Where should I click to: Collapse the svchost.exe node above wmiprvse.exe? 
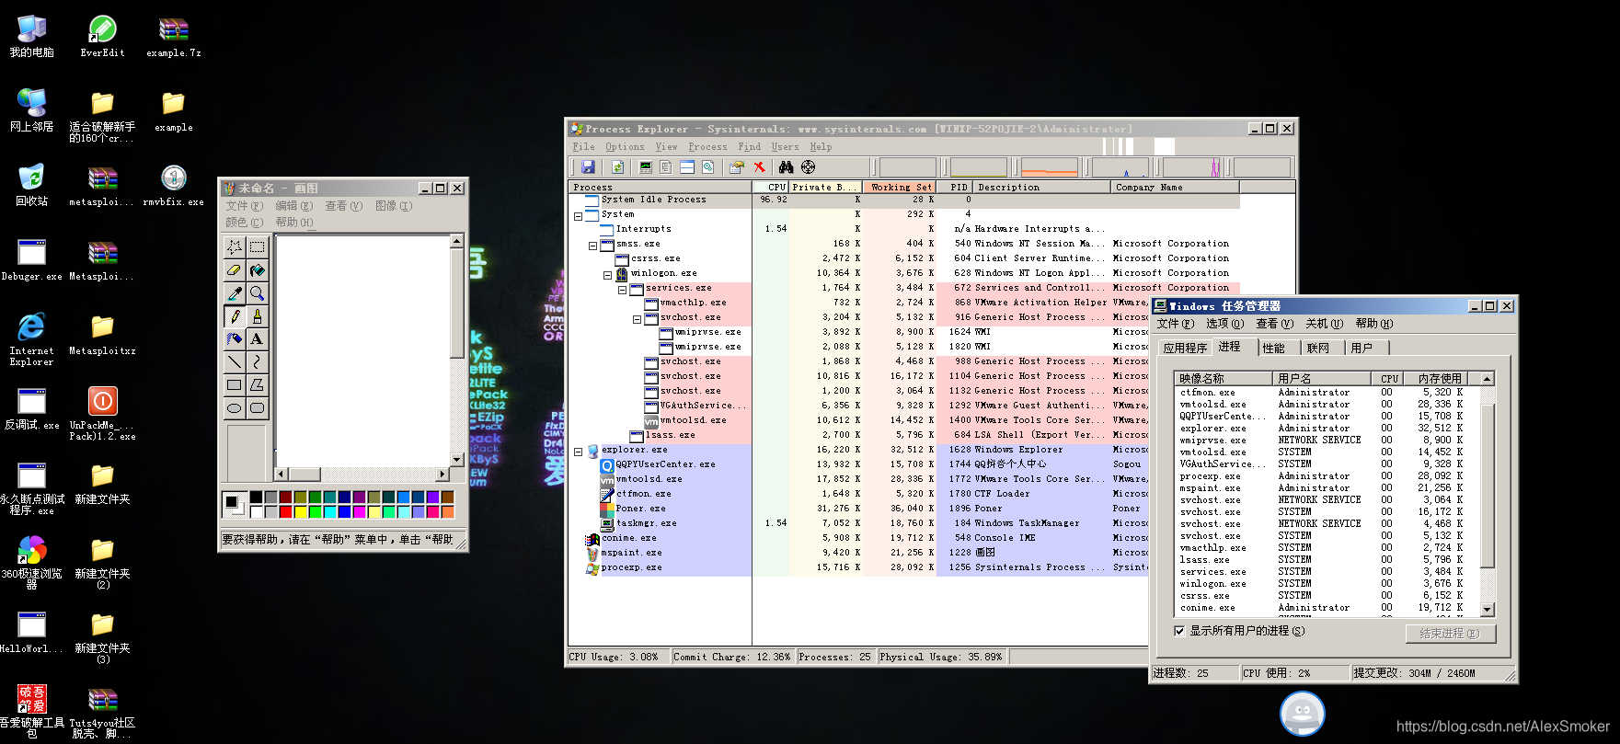coord(638,320)
